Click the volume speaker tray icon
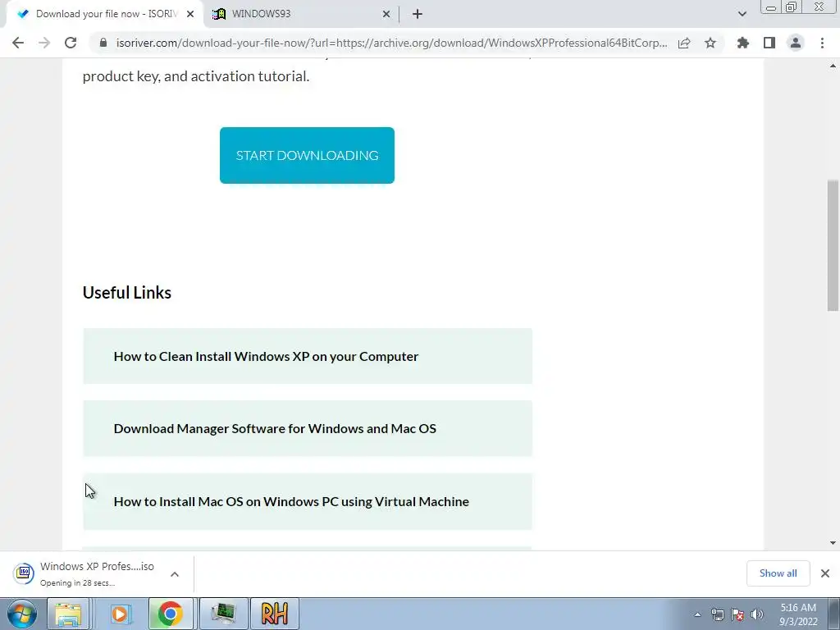Viewport: 840px width, 630px height. [x=757, y=614]
